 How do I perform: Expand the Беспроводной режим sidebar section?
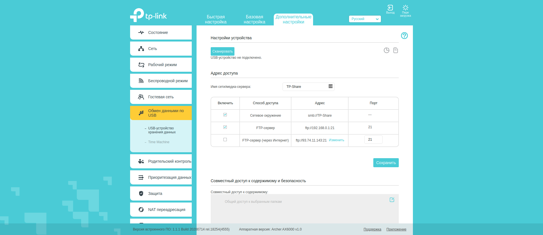coord(161,81)
